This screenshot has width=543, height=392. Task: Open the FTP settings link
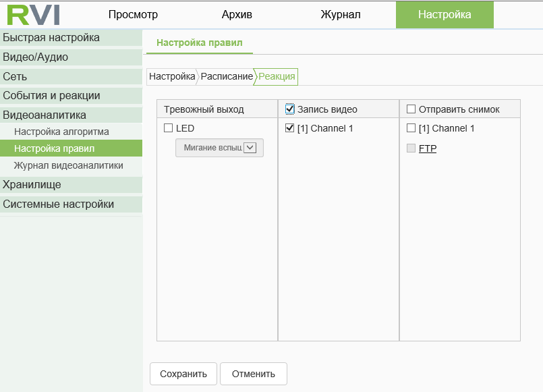coord(428,148)
